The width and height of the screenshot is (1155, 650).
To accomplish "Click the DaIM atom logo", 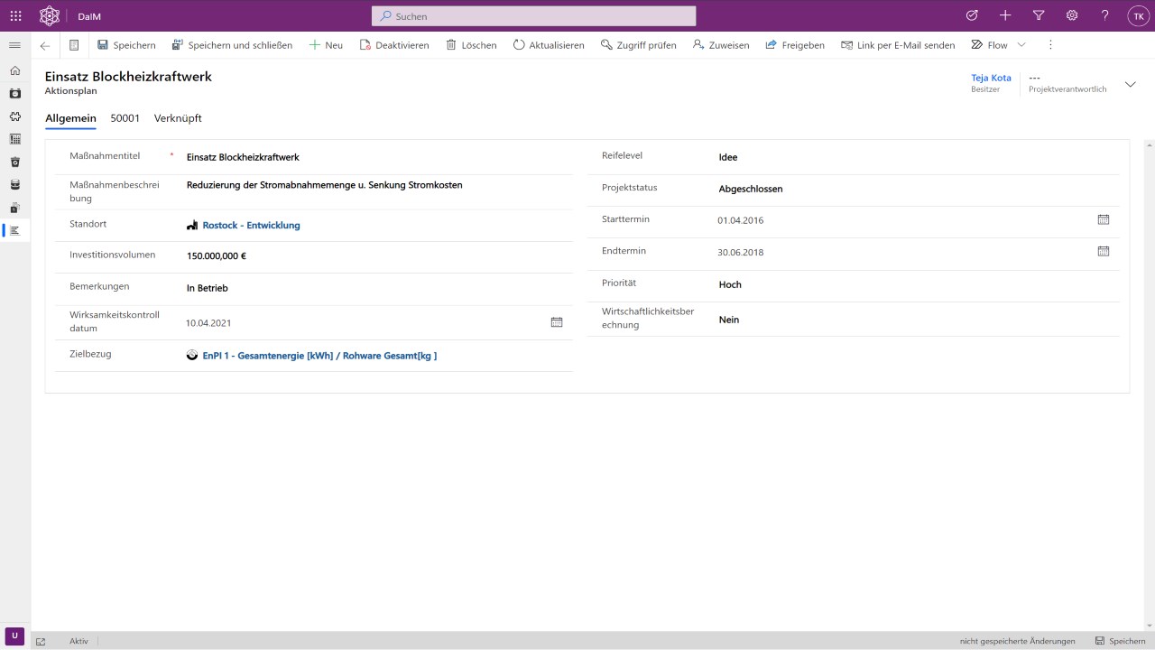I will pyautogui.click(x=50, y=15).
